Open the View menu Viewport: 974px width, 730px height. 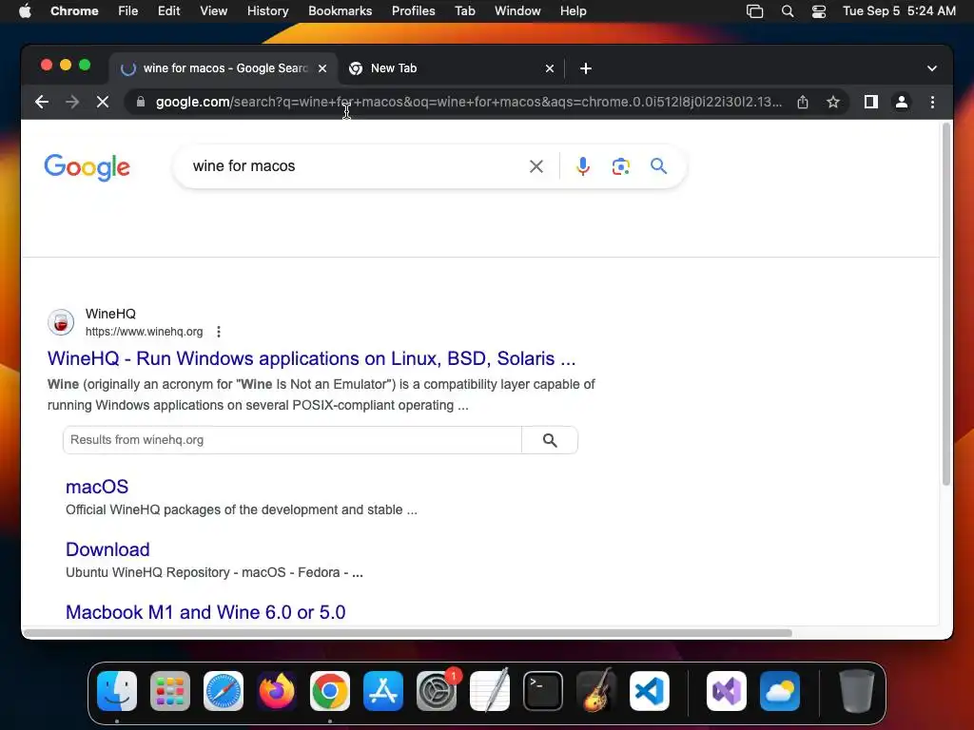tap(214, 11)
